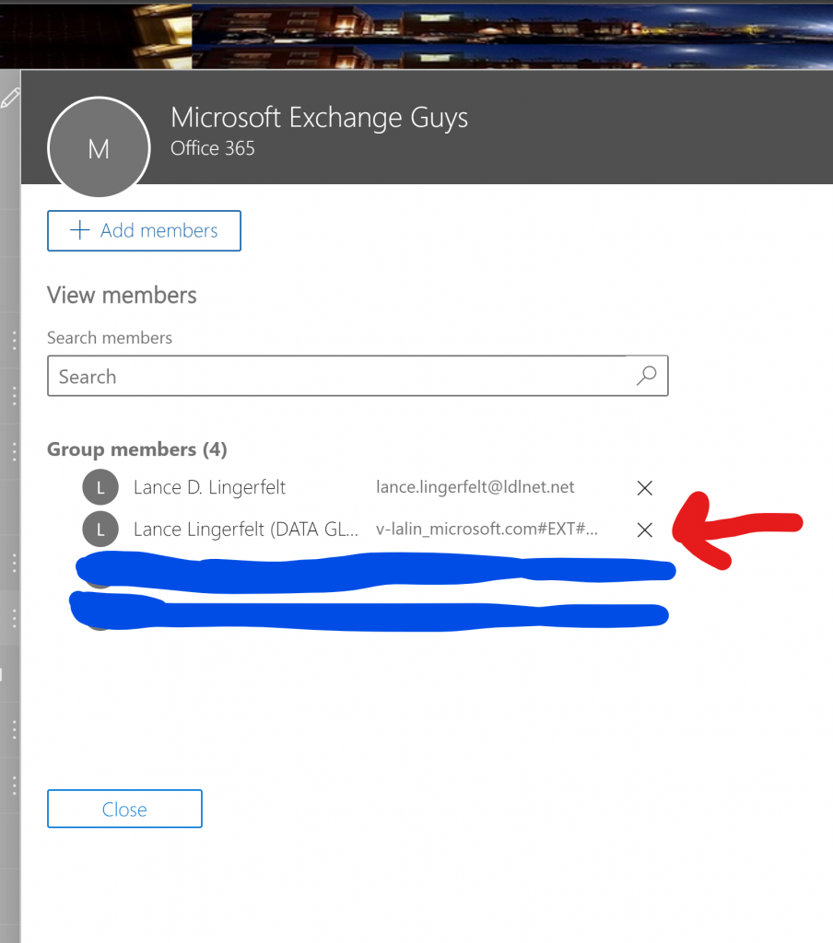Select the name Lance Lingerfelt (DATA GL...
833x943 pixels.
245,530
